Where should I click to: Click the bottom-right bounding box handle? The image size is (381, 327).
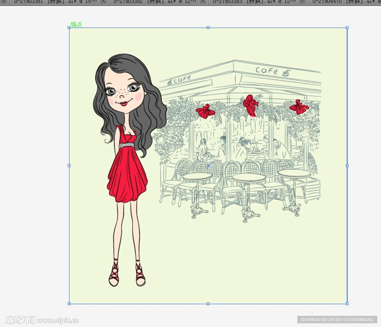click(347, 304)
